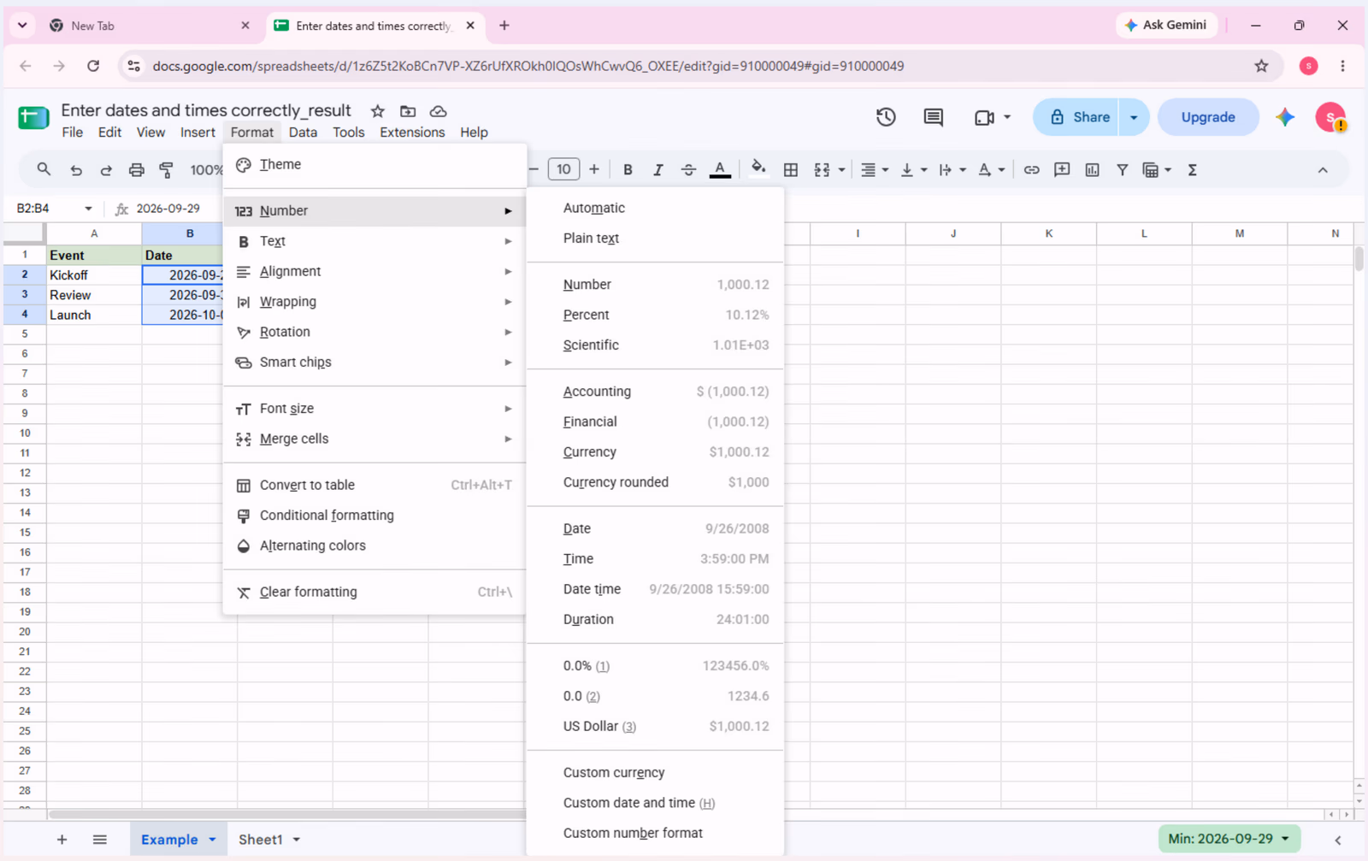1368x861 pixels.
Task: Click the search menus magnifier icon
Action: tap(44, 170)
